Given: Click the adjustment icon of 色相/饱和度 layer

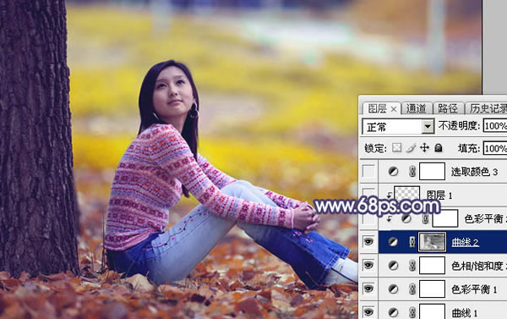Looking at the screenshot, I should tap(393, 266).
